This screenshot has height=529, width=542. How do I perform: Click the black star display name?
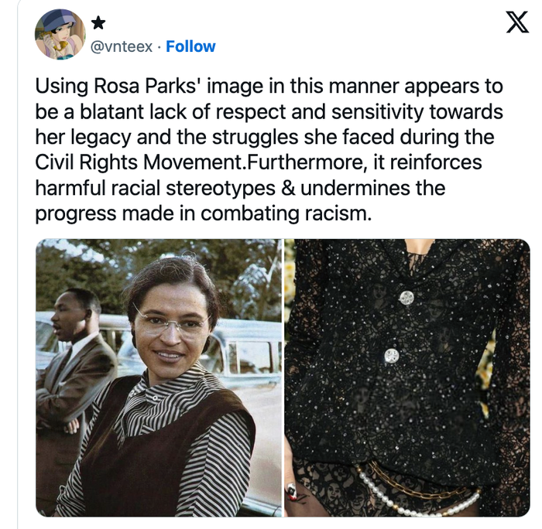pyautogui.click(x=98, y=23)
